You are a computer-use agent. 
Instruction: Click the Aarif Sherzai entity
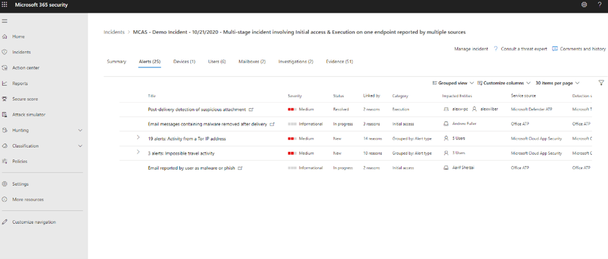pyautogui.click(x=463, y=168)
